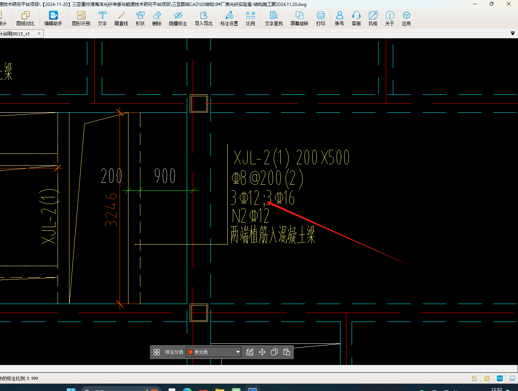This screenshot has height=391, width=518.
Task: Choose the 形状 shape tool
Action: [140, 18]
